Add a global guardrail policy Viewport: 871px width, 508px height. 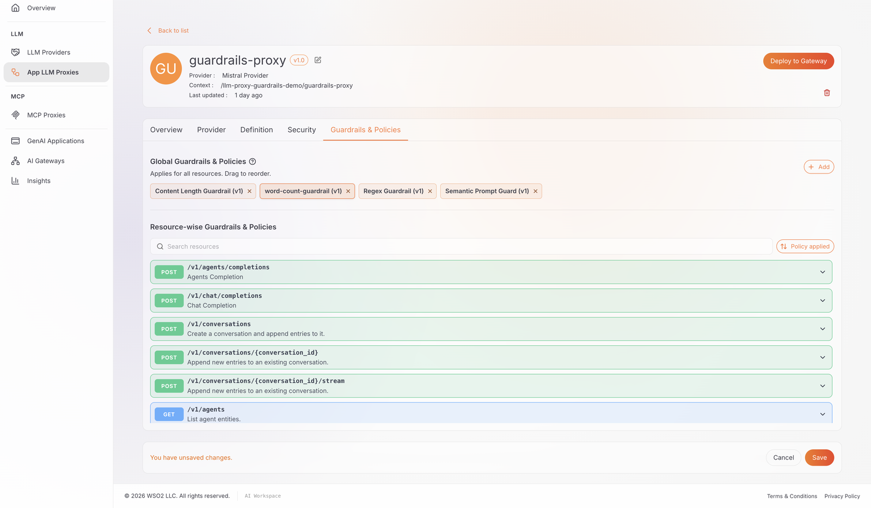[x=819, y=167]
